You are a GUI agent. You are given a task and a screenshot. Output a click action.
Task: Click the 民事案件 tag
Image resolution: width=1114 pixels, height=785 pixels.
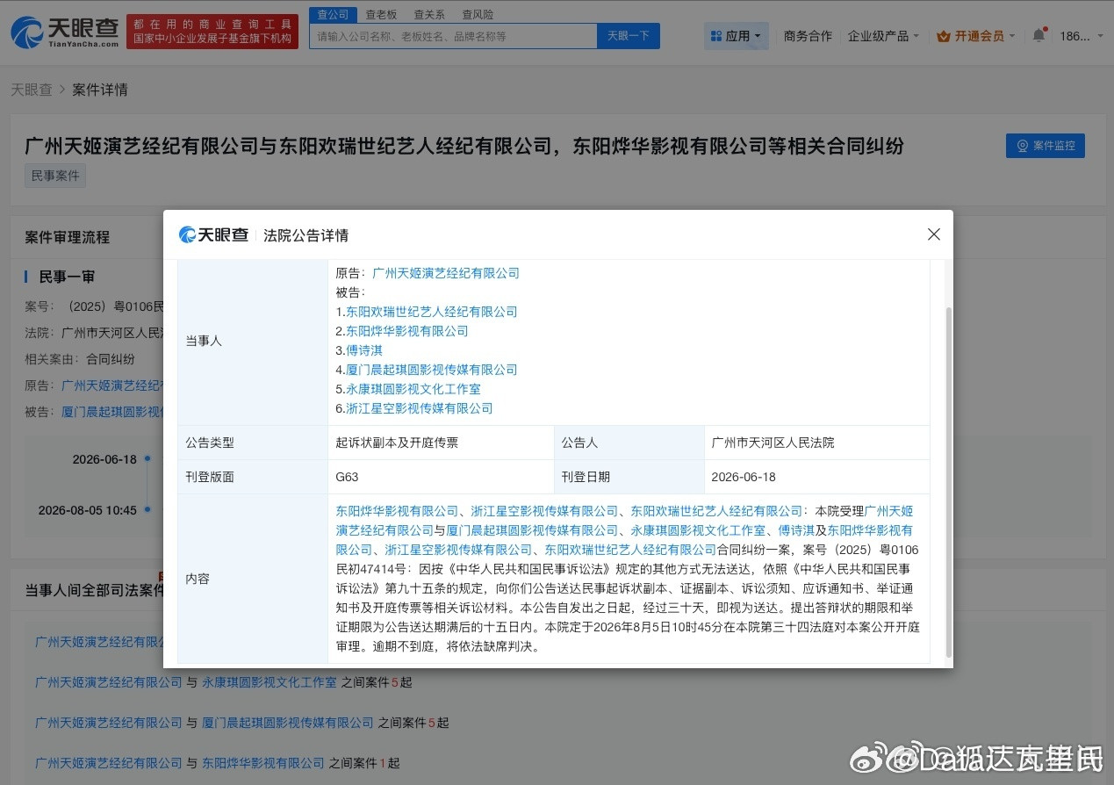tap(55, 176)
